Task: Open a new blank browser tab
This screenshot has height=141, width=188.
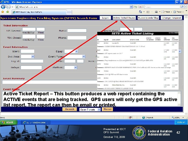Action: click(x=69, y=12)
